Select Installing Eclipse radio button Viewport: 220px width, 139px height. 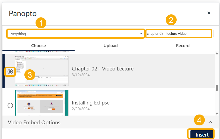[10, 106]
